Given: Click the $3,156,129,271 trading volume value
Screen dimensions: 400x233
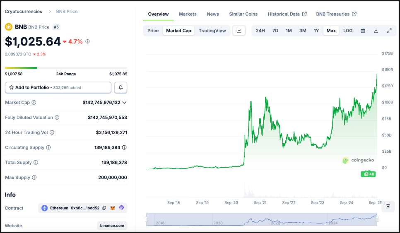Looking at the screenshot, I should (111, 132).
